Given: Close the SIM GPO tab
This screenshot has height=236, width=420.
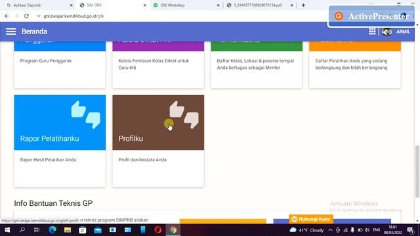Looking at the screenshot, I should [x=144, y=5].
